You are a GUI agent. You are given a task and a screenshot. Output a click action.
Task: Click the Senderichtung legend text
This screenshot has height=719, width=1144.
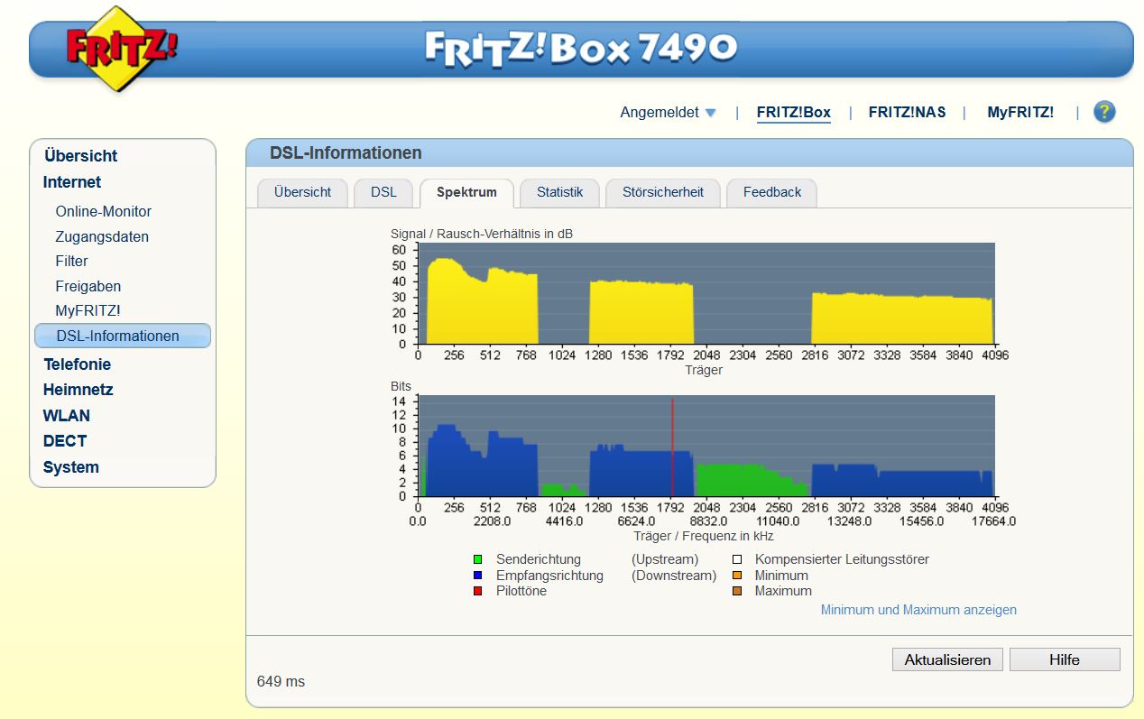point(539,559)
